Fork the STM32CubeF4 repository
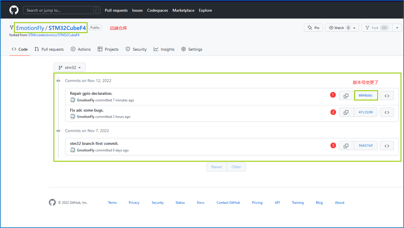404x228 pixels. click(377, 28)
